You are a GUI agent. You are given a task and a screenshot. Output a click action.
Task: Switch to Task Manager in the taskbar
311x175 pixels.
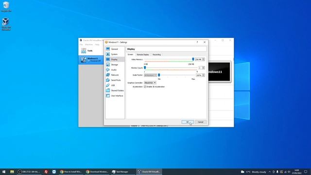coord(121,172)
